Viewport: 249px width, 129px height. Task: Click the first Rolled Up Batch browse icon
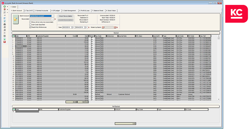click(x=103, y=27)
